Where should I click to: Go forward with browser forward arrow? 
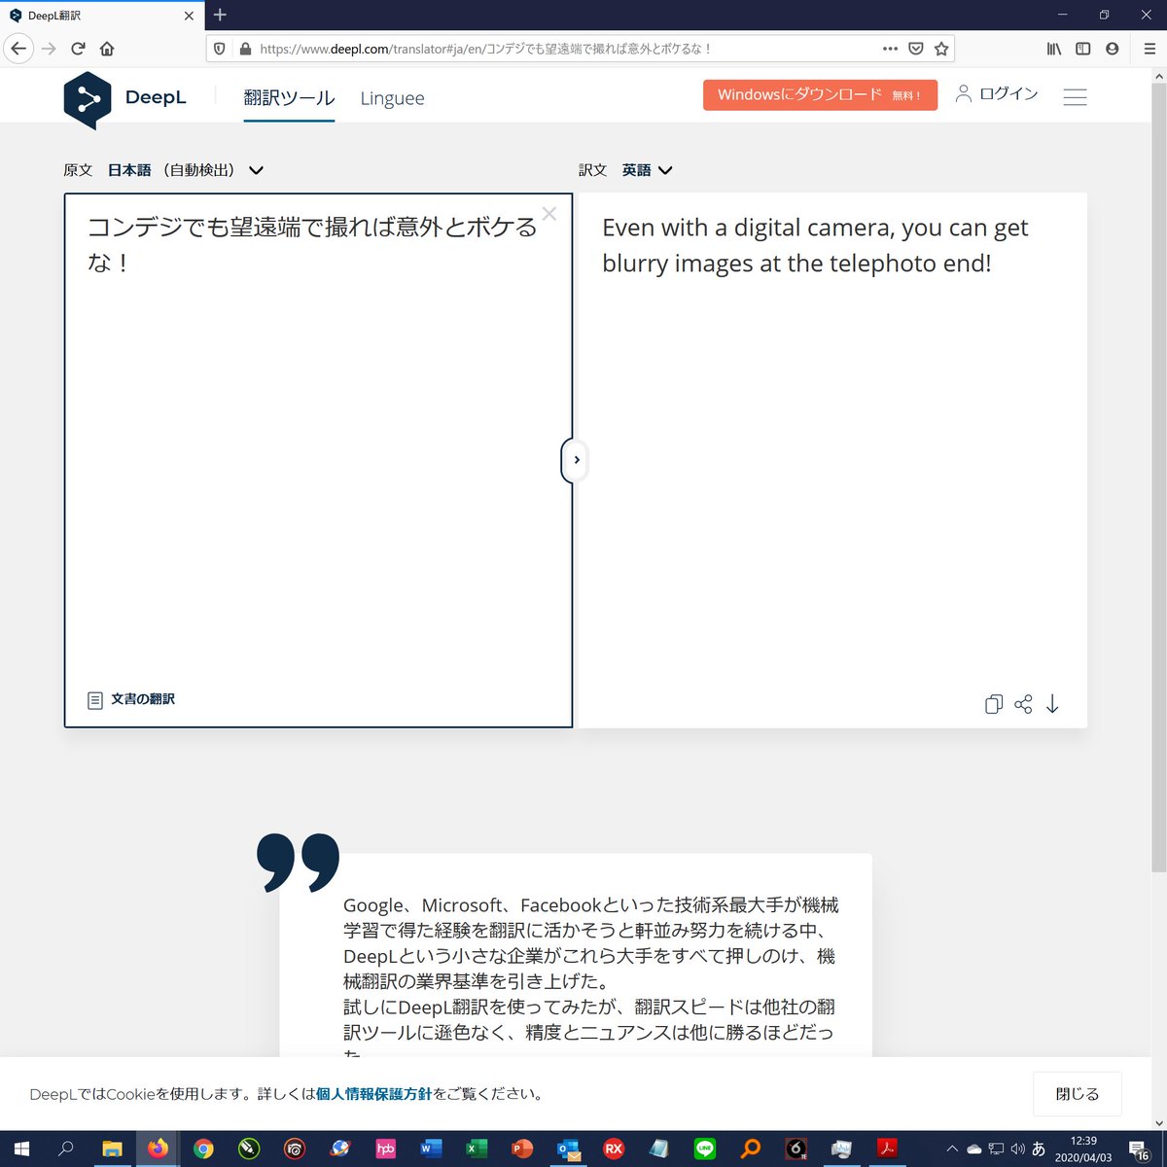(49, 49)
